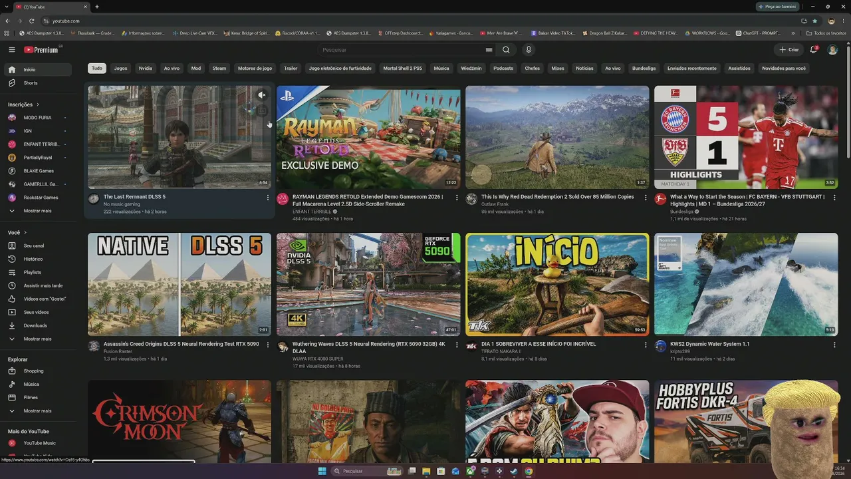Image resolution: width=851 pixels, height=479 pixels.
Task: Select the Podcasts filter chip
Action: tap(503, 69)
